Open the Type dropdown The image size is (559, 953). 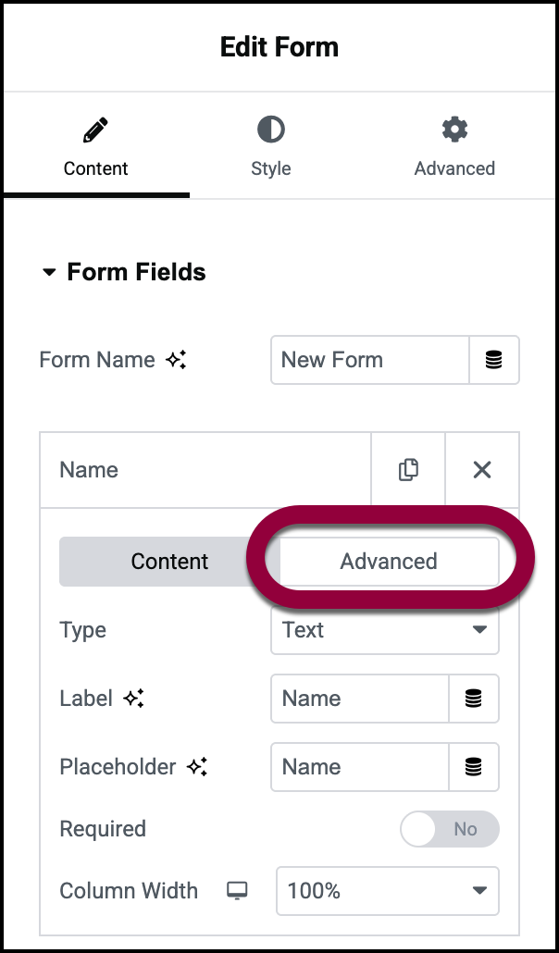point(385,630)
